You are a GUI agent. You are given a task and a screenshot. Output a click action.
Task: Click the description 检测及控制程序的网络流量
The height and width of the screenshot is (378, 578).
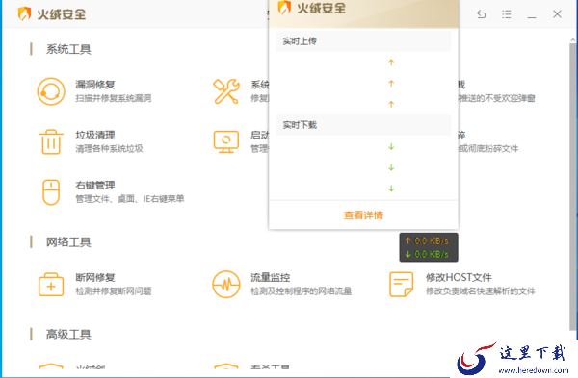pos(302,290)
